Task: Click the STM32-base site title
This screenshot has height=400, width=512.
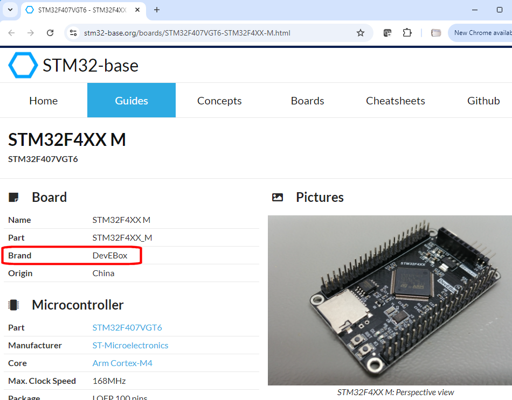Action: [91, 65]
